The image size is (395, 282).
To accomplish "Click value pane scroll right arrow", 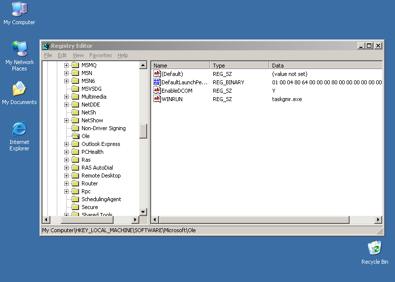I will [378, 219].
